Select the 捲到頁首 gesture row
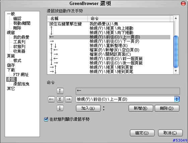The image size is (188, 143). click(x=110, y=67)
